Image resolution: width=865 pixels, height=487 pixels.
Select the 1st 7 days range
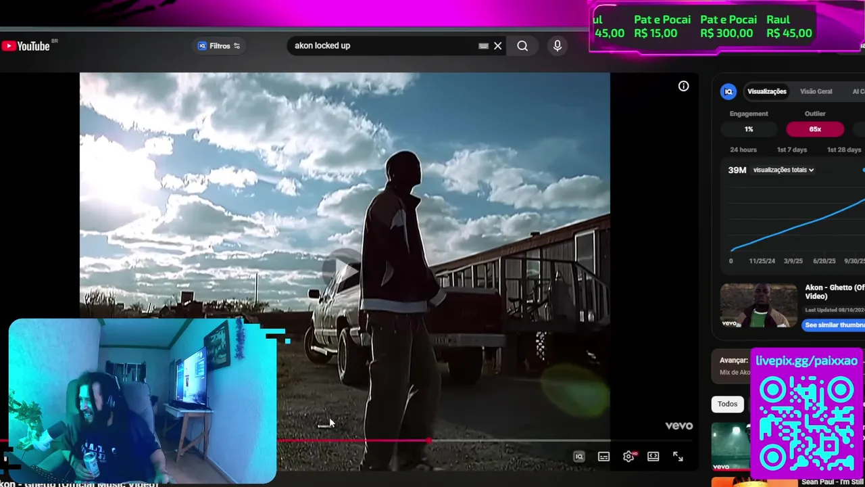[x=792, y=149]
